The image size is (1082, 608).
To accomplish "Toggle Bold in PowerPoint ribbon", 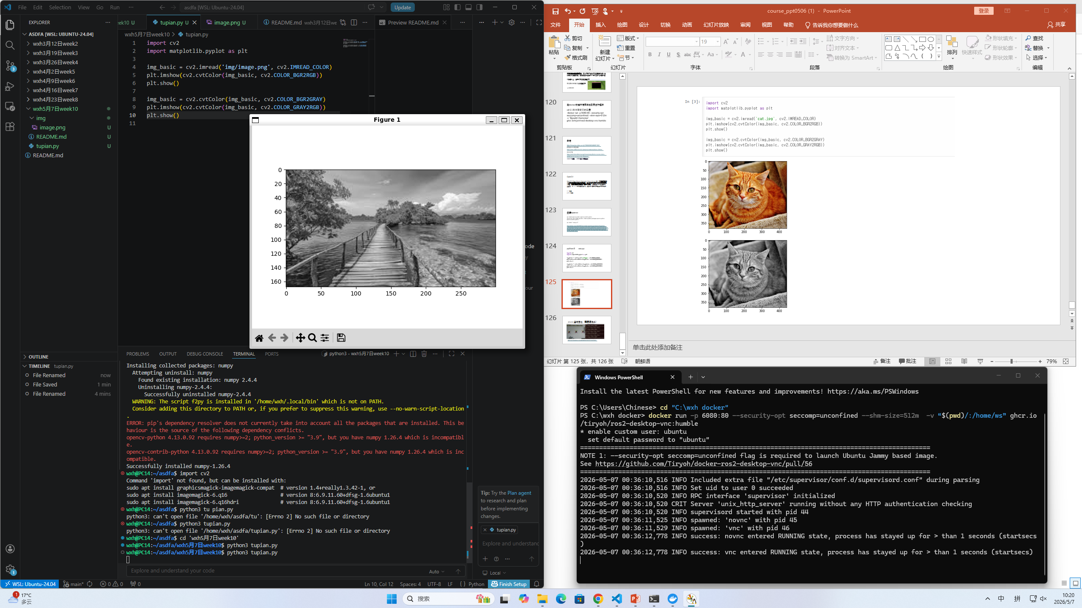I will (x=650, y=55).
